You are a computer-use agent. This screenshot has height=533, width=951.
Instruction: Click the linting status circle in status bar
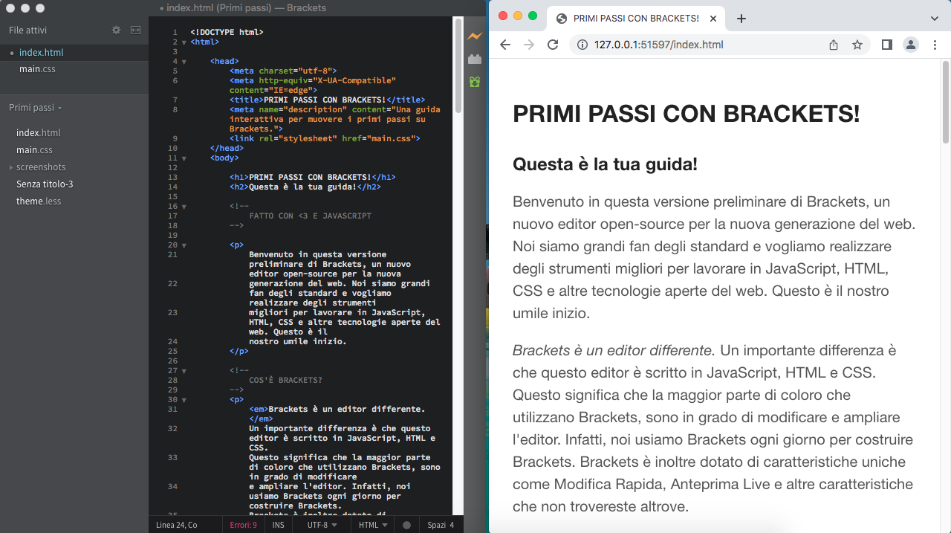[406, 525]
